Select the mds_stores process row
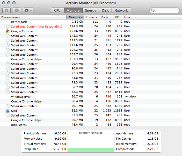The height and width of the screenshot is (156, 182). (91, 124)
